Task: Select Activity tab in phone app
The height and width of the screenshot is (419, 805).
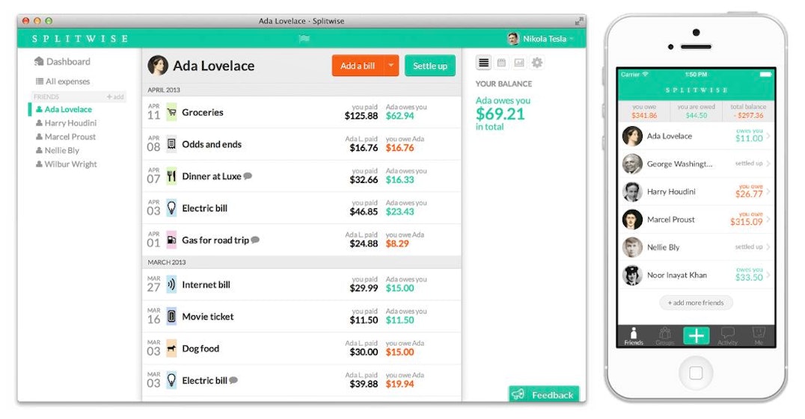Action: 727,337
